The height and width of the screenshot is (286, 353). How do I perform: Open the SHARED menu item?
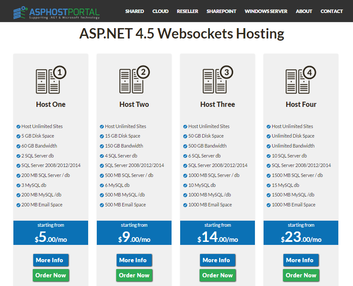(135, 11)
